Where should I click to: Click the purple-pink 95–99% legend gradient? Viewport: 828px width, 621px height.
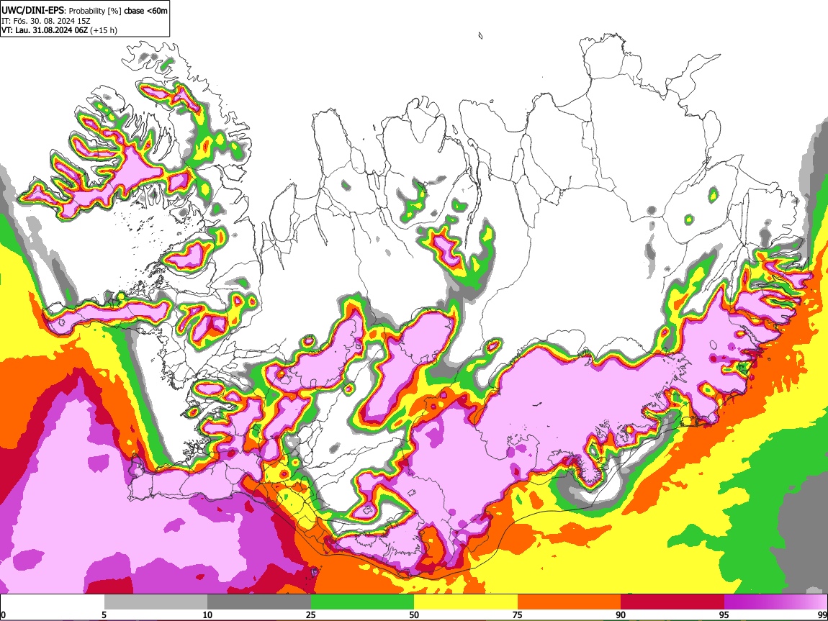pyautogui.click(x=775, y=602)
